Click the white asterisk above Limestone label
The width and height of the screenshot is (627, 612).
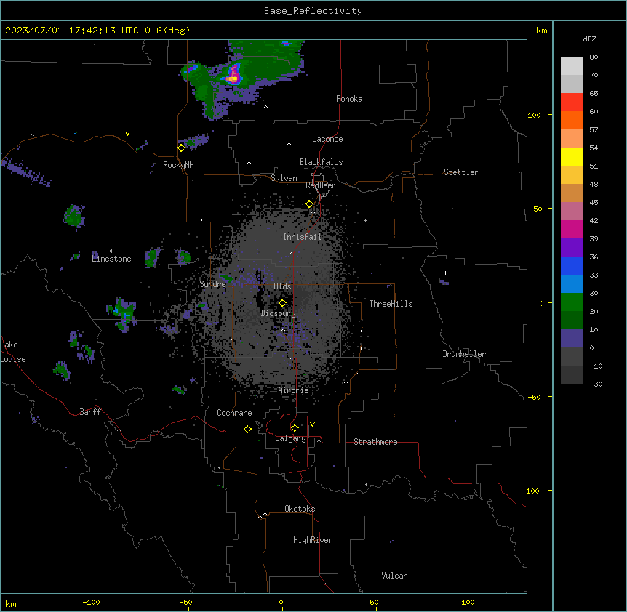[111, 251]
